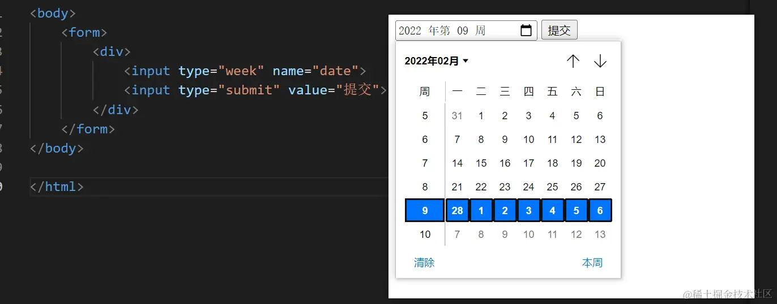Pick grayed-out date 31 in week 5

tap(458, 116)
